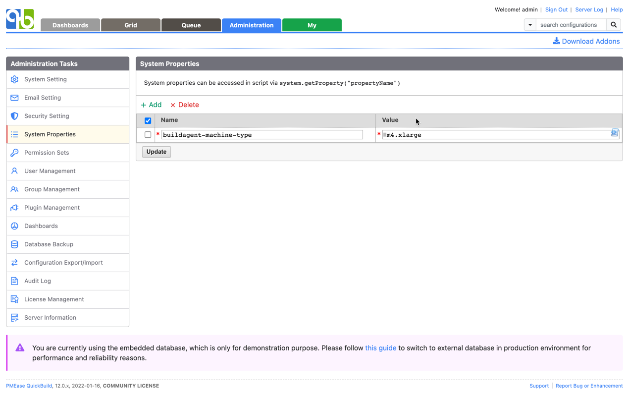Image resolution: width=629 pixels, height=401 pixels.
Task: Click the search configurations input field
Action: [571, 25]
